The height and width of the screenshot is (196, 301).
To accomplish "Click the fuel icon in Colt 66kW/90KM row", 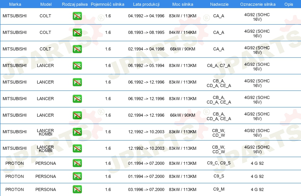I will 77,49.
